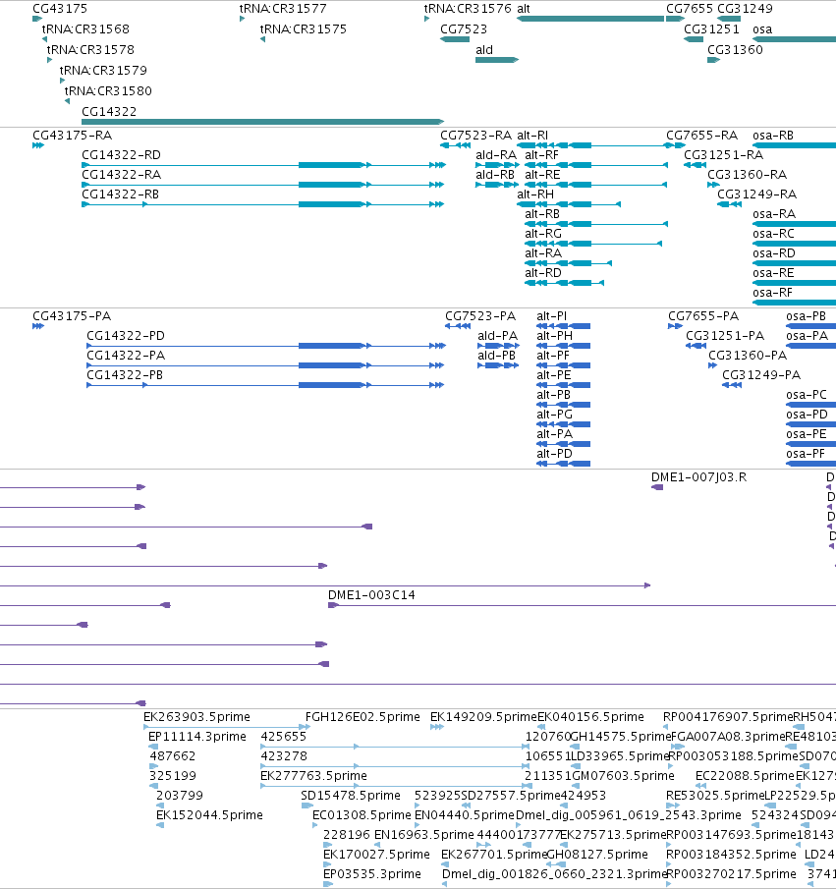Click the CG7523-RA transcript label
The image size is (836, 889).
[x=476, y=136]
